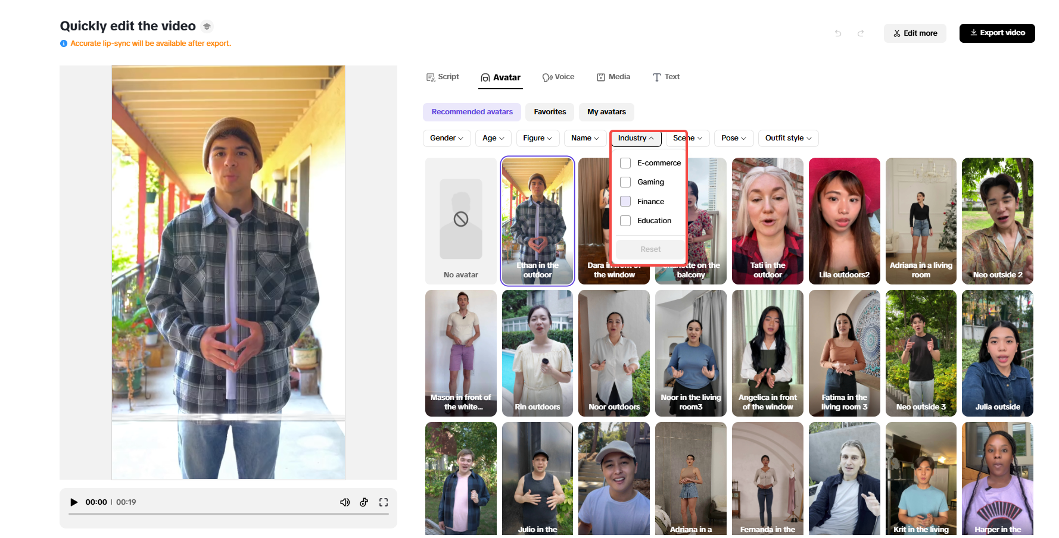This screenshot has height=538, width=1059.
Task: Expand the Age filter dropdown
Action: pyautogui.click(x=493, y=138)
